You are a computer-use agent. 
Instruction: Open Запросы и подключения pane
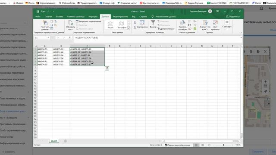tap(88, 22)
